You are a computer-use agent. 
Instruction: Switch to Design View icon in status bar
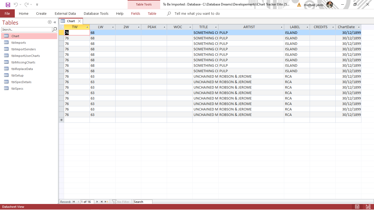pos(368,207)
